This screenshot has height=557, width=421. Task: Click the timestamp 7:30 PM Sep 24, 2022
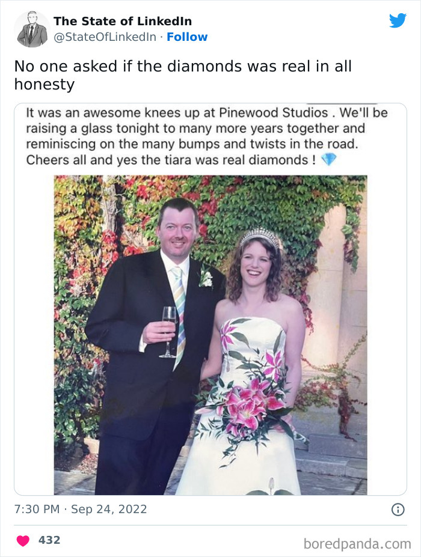81,508
